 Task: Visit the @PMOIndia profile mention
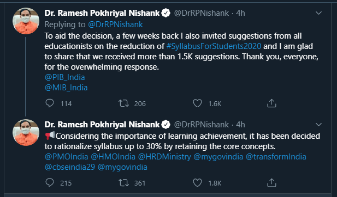click(67, 157)
